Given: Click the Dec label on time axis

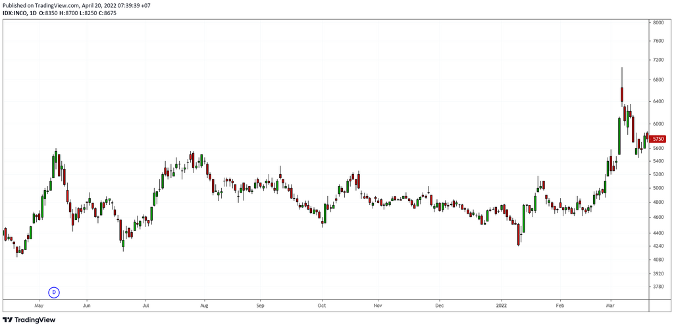Looking at the screenshot, I should 440,306.
